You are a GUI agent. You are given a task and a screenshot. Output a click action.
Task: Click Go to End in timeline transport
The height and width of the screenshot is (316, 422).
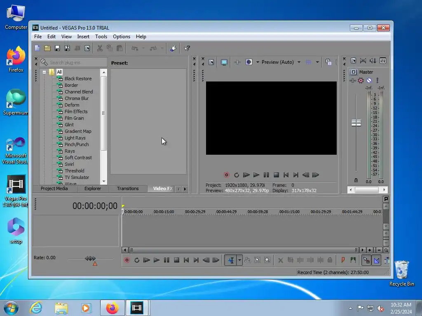click(196, 260)
